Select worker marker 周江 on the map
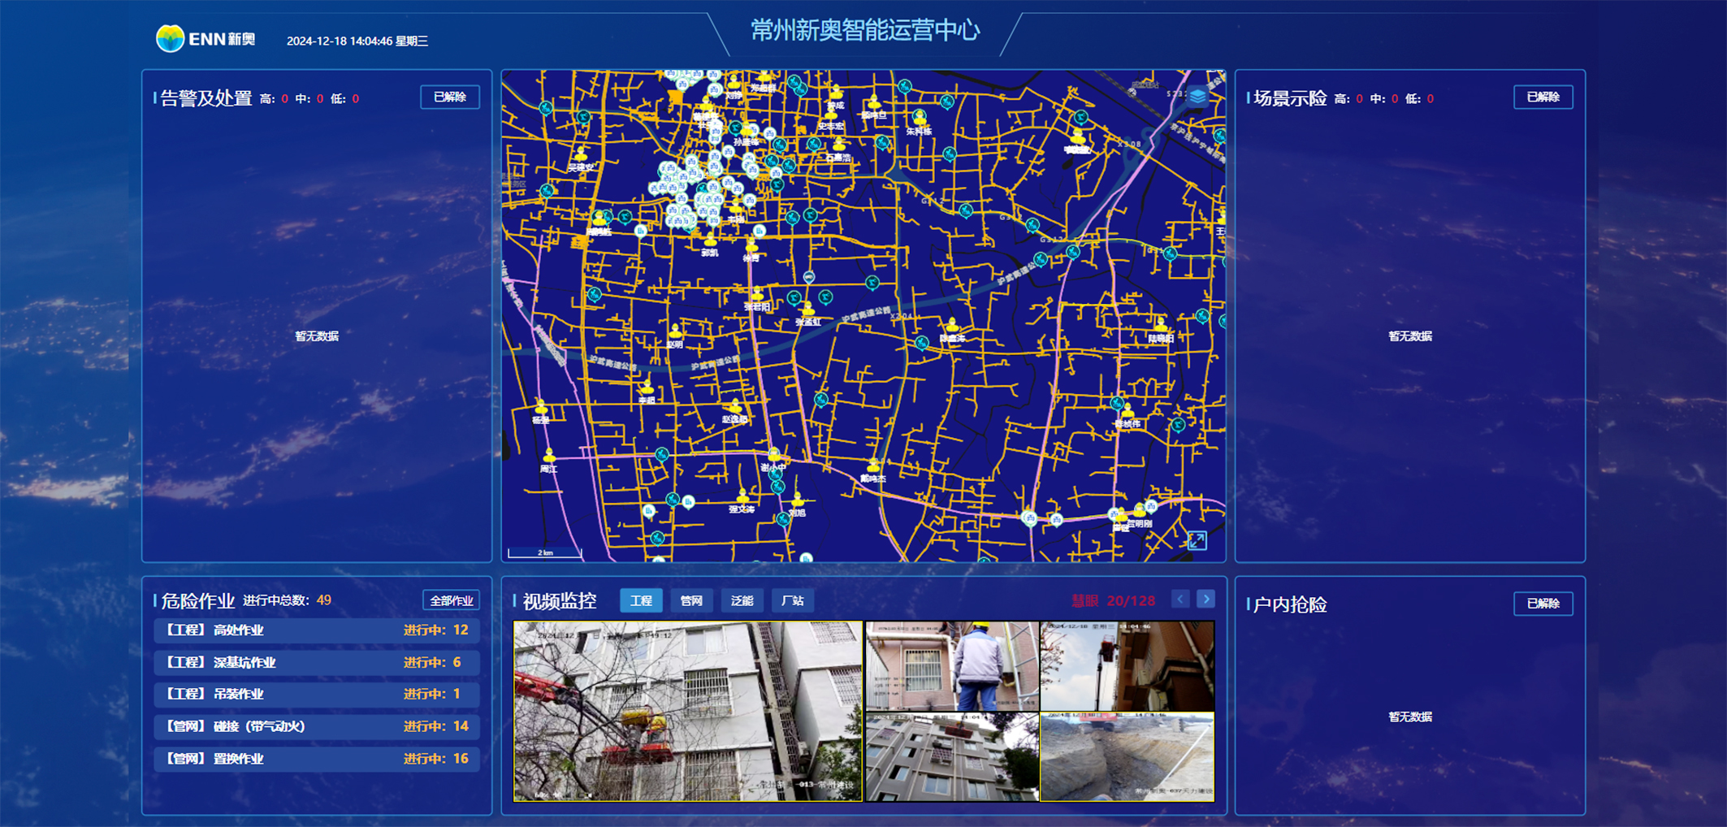 pos(549,457)
